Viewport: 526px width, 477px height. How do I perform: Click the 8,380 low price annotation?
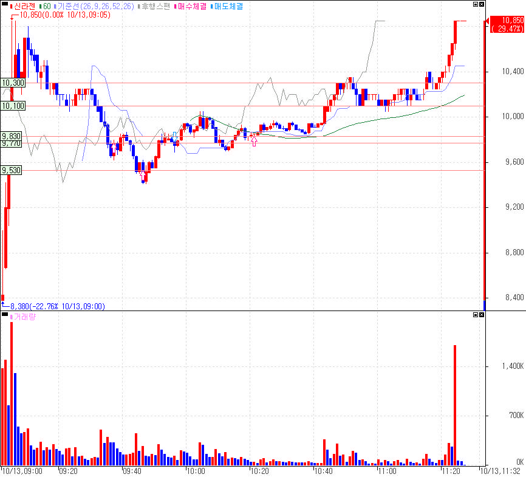click(57, 306)
